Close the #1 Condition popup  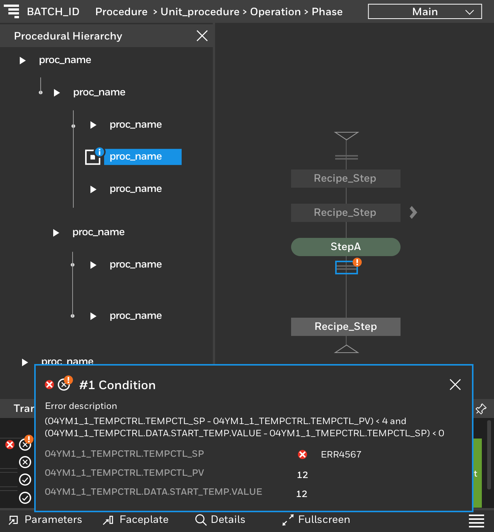455,385
